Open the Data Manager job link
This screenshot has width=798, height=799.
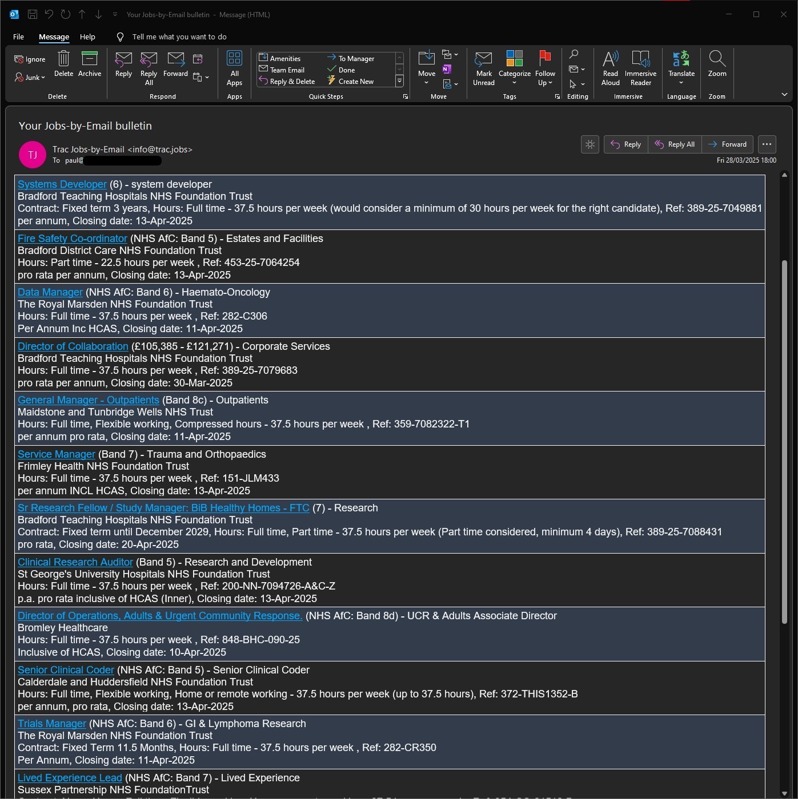click(50, 292)
